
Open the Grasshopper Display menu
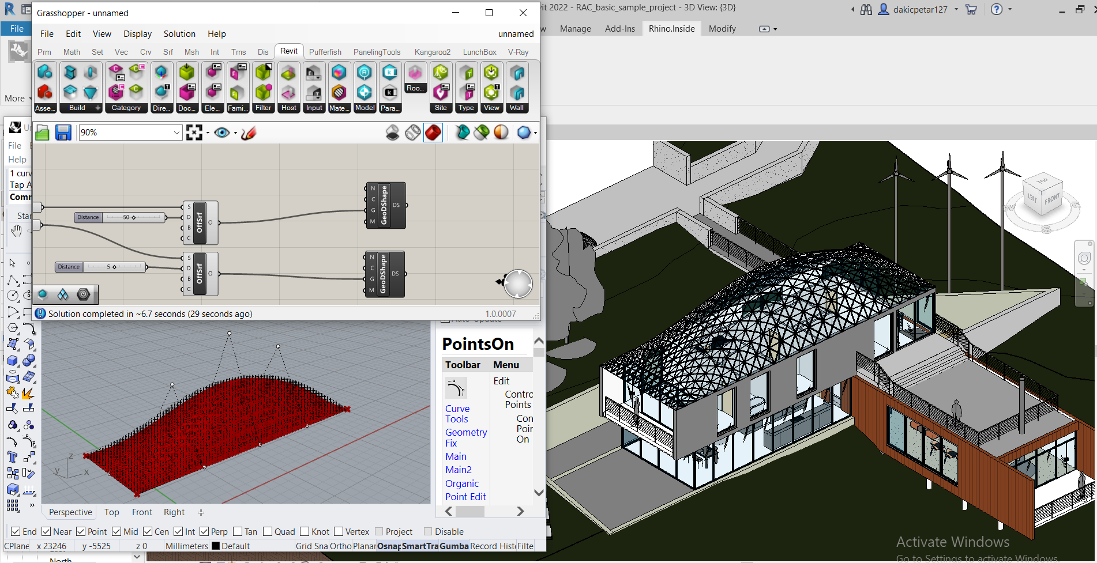coord(137,34)
